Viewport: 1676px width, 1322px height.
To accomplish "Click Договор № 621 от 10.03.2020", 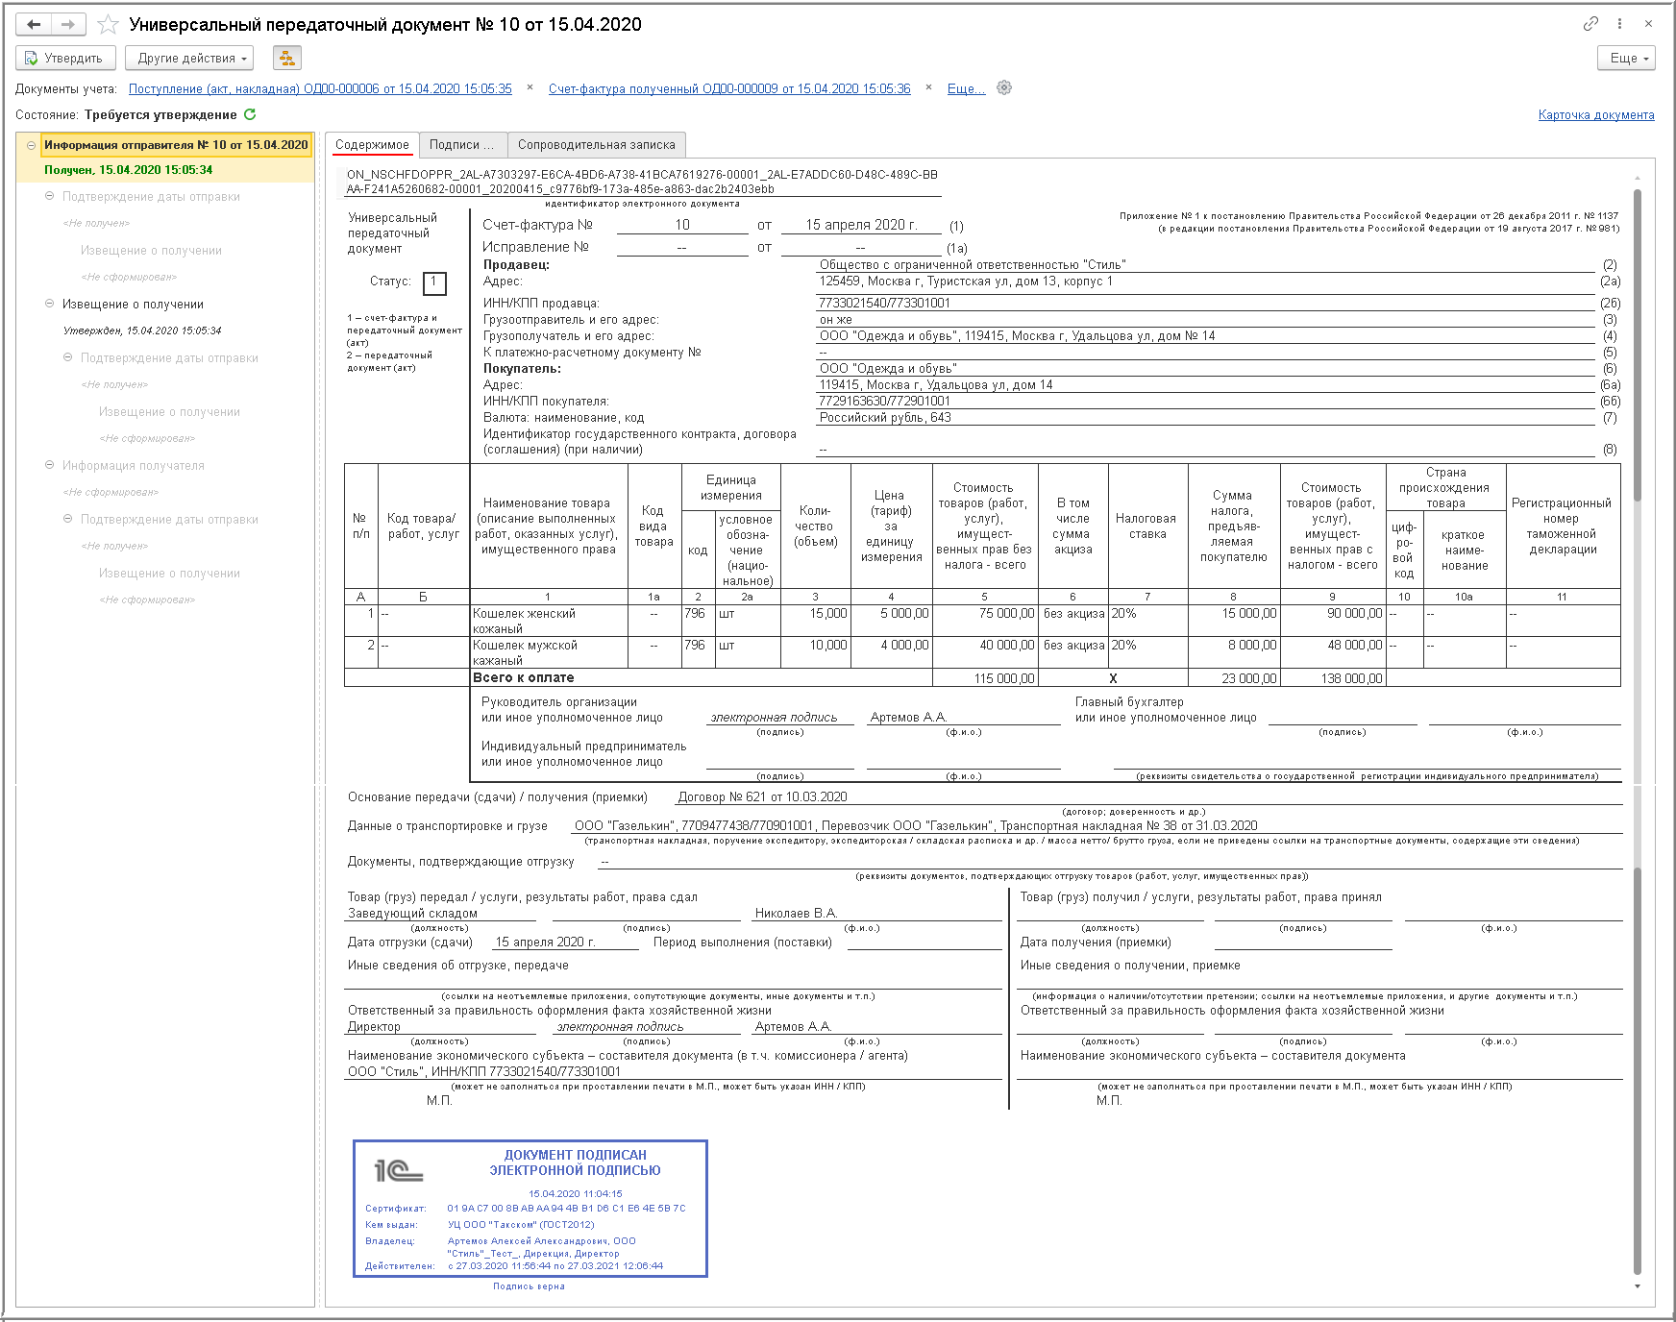I will pyautogui.click(x=763, y=797).
